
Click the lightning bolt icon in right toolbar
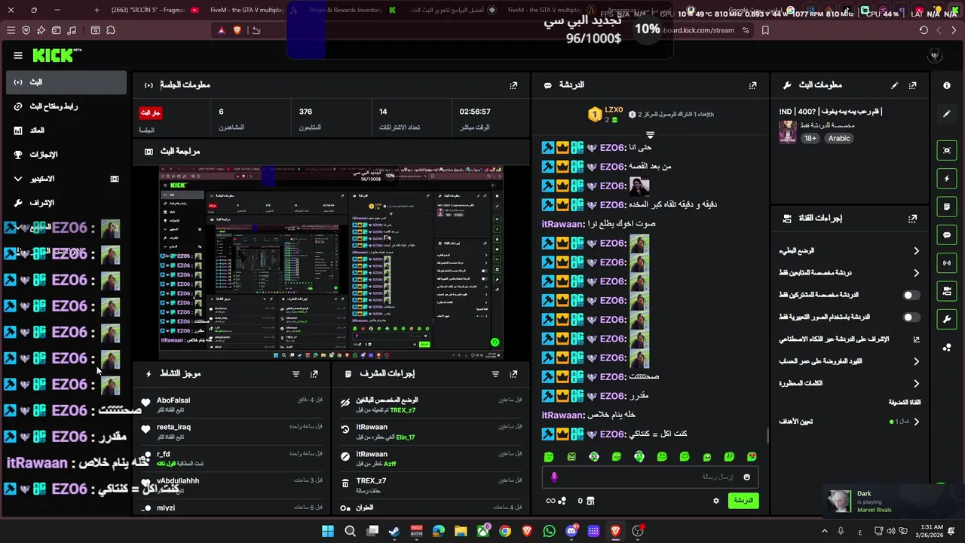[x=947, y=179]
